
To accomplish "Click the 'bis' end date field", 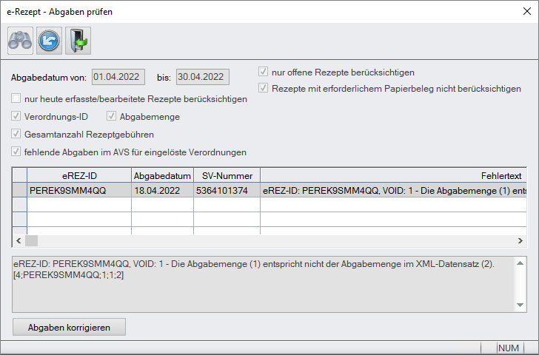I will [203, 77].
